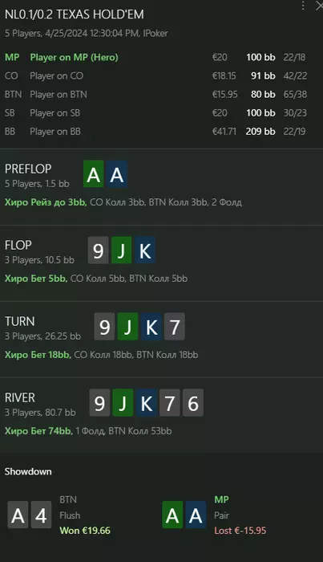Screen dimensions: 323x562
Task: Close the hand history panel
Action: [x=319, y=6]
